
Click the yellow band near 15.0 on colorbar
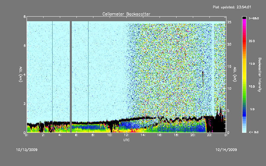pos(244,64)
